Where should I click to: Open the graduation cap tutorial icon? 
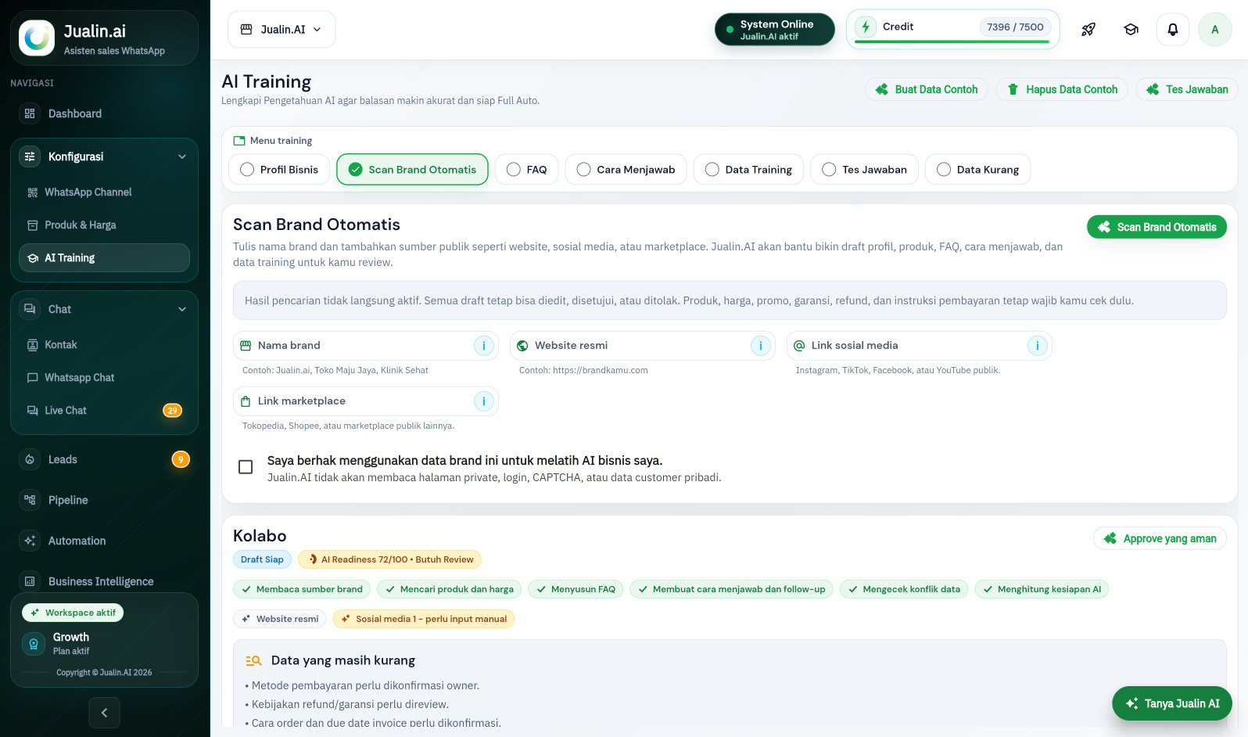1131,30
